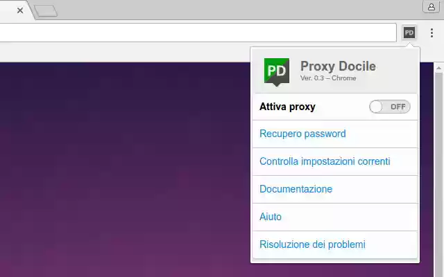Image resolution: width=444 pixels, height=277 pixels.
Task: Toggle the Attiva proxy switch on
Action: pos(390,107)
